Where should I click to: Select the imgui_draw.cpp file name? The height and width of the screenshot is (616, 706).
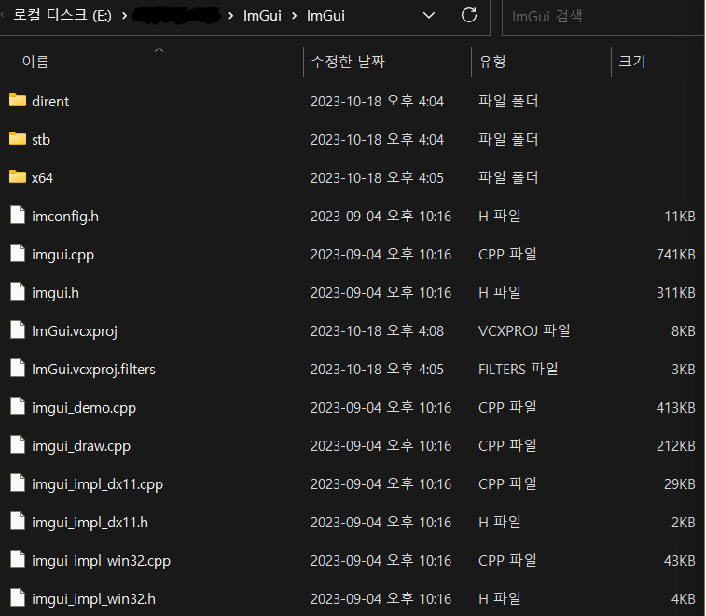(x=81, y=446)
